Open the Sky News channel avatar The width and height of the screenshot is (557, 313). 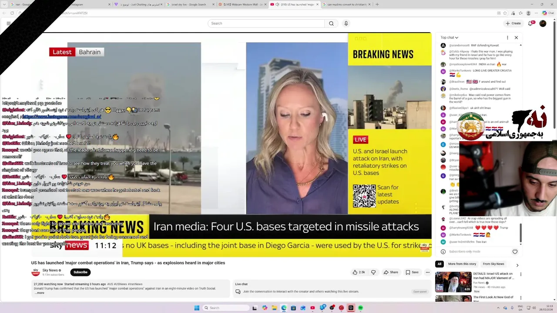pos(35,272)
